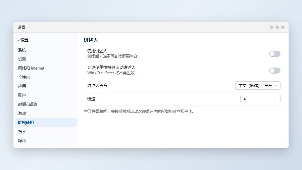Click the 讲述人声音 row label

tap(97, 85)
